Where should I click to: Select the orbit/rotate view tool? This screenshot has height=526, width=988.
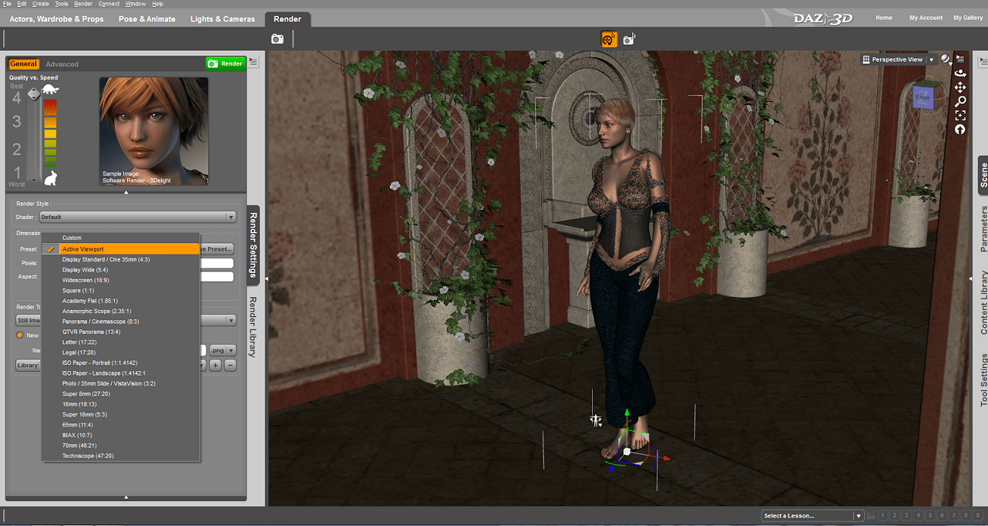pyautogui.click(x=961, y=74)
